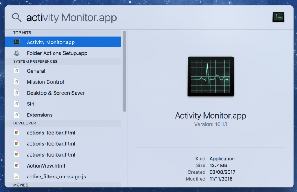The height and width of the screenshot is (192, 297).
Task: Pick the Siri preferences result
Action: click(63, 104)
